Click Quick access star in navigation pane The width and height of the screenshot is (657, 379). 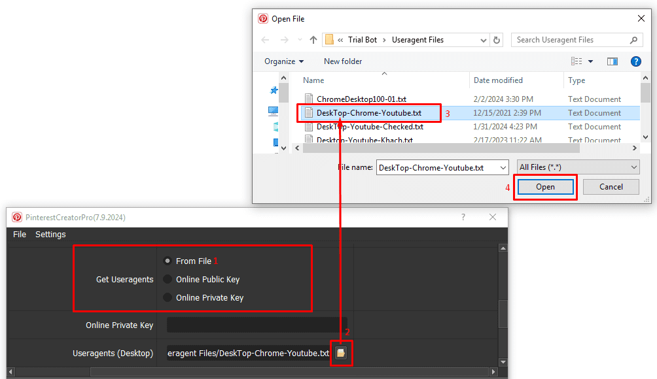tap(274, 90)
